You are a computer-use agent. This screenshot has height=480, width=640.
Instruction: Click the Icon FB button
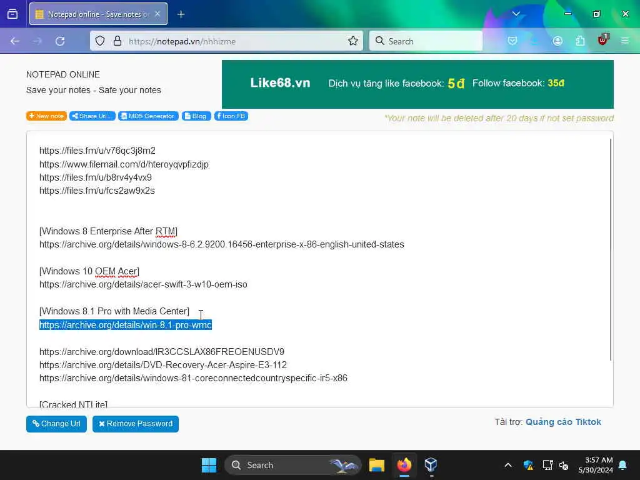pos(231,116)
